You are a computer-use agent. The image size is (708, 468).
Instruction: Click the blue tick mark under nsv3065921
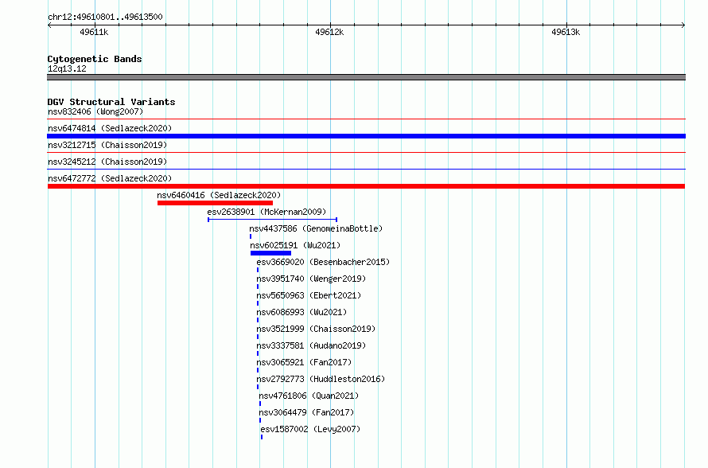coord(258,370)
